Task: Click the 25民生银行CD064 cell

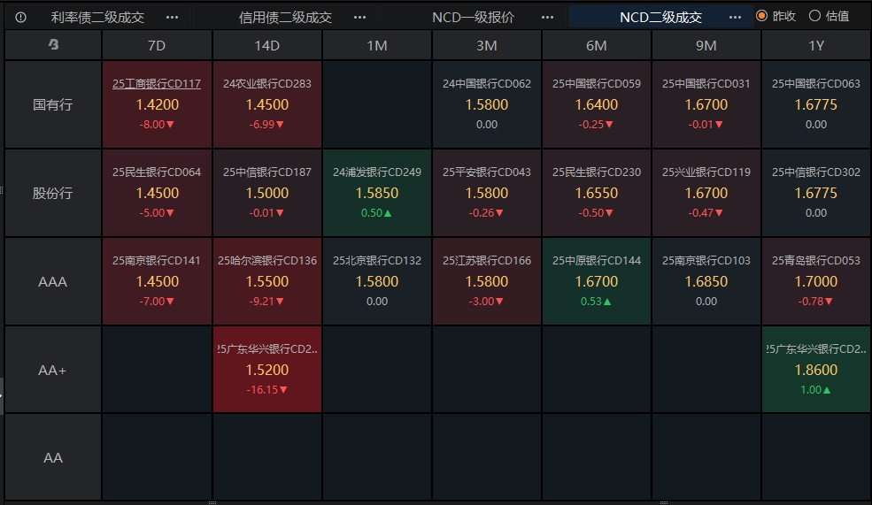Action: [157, 193]
